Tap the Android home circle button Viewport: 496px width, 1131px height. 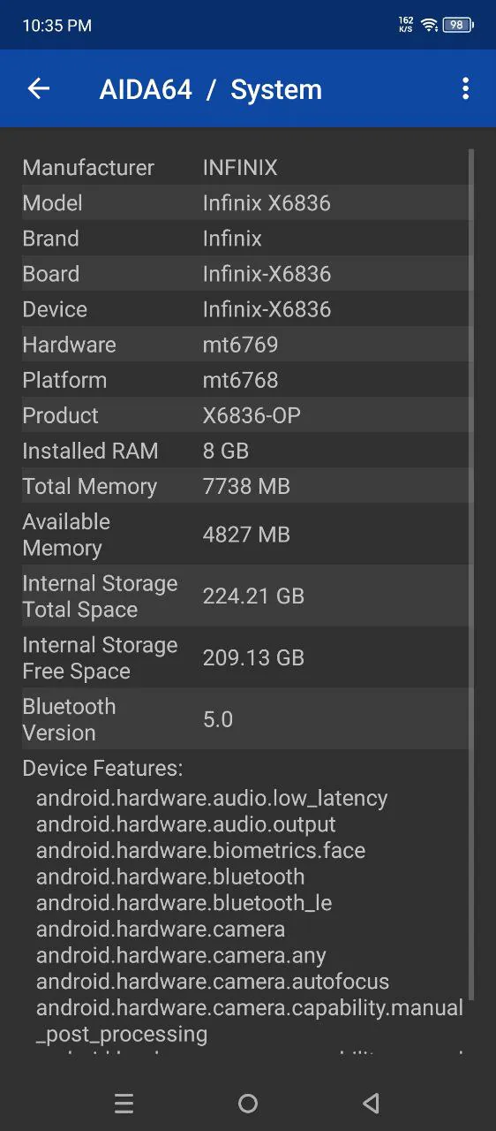pos(248,1103)
